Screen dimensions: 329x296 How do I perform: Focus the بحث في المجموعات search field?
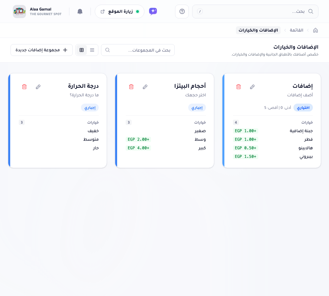(x=138, y=50)
